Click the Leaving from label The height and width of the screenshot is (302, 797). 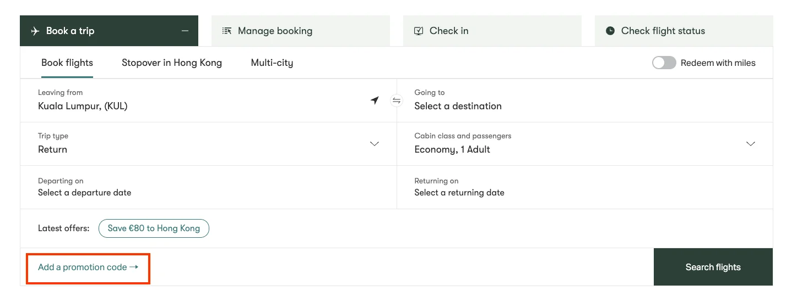[61, 92]
